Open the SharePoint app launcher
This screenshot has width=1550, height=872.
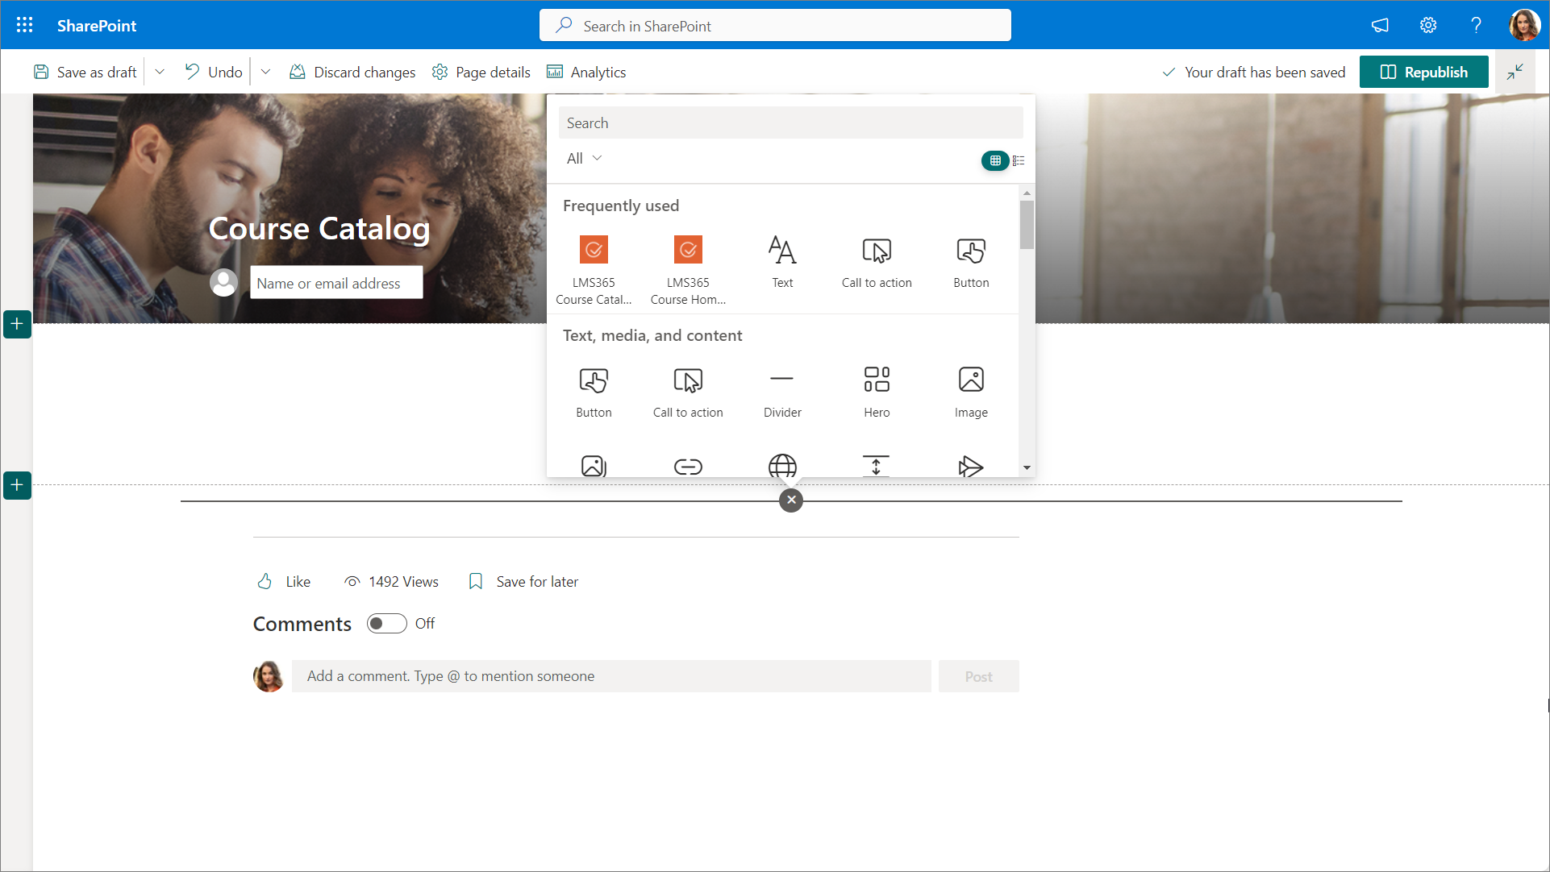pyautogui.click(x=24, y=25)
